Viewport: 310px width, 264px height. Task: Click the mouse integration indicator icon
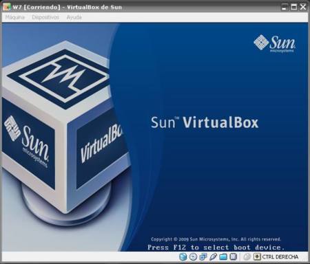(x=247, y=256)
